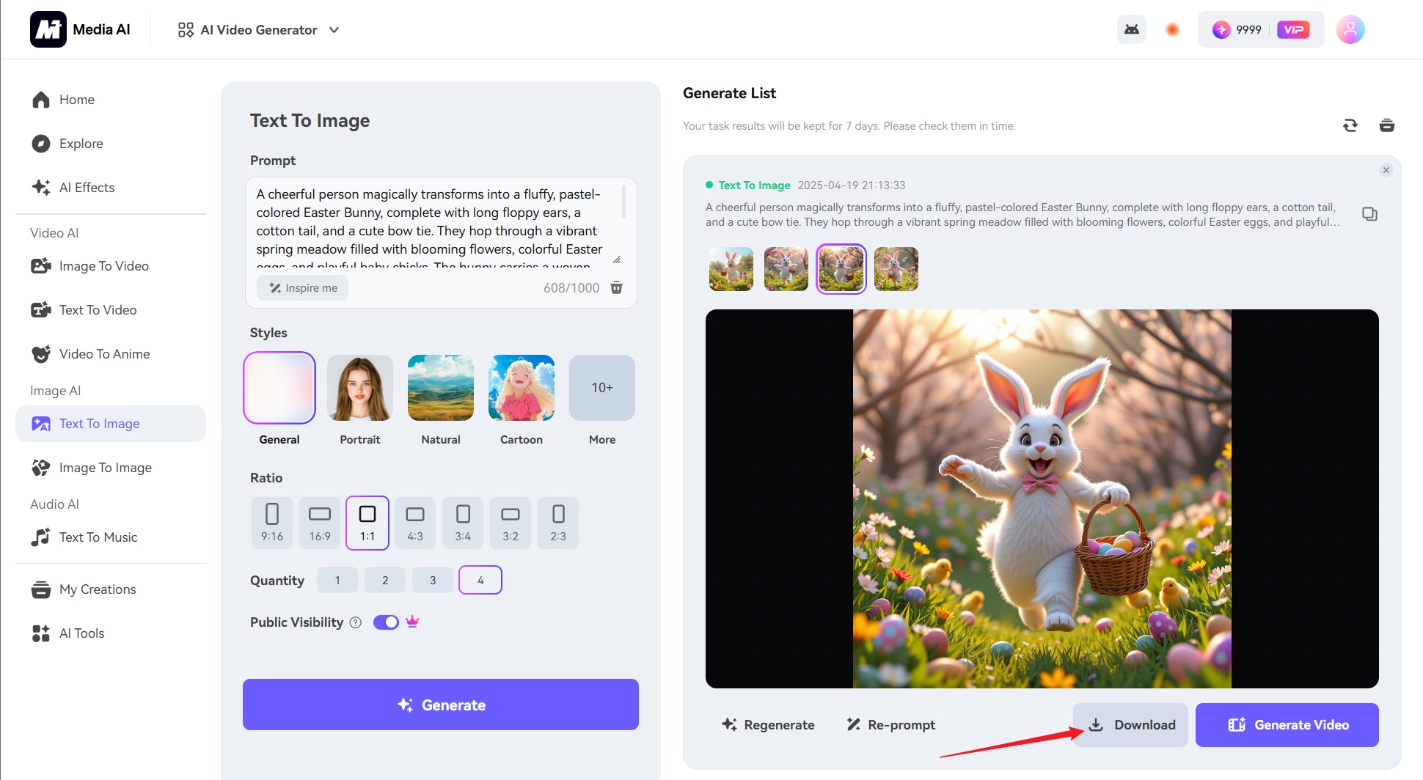Select the second bunny result thumbnail
Screen dimensions: 1423x780
[x=786, y=269]
